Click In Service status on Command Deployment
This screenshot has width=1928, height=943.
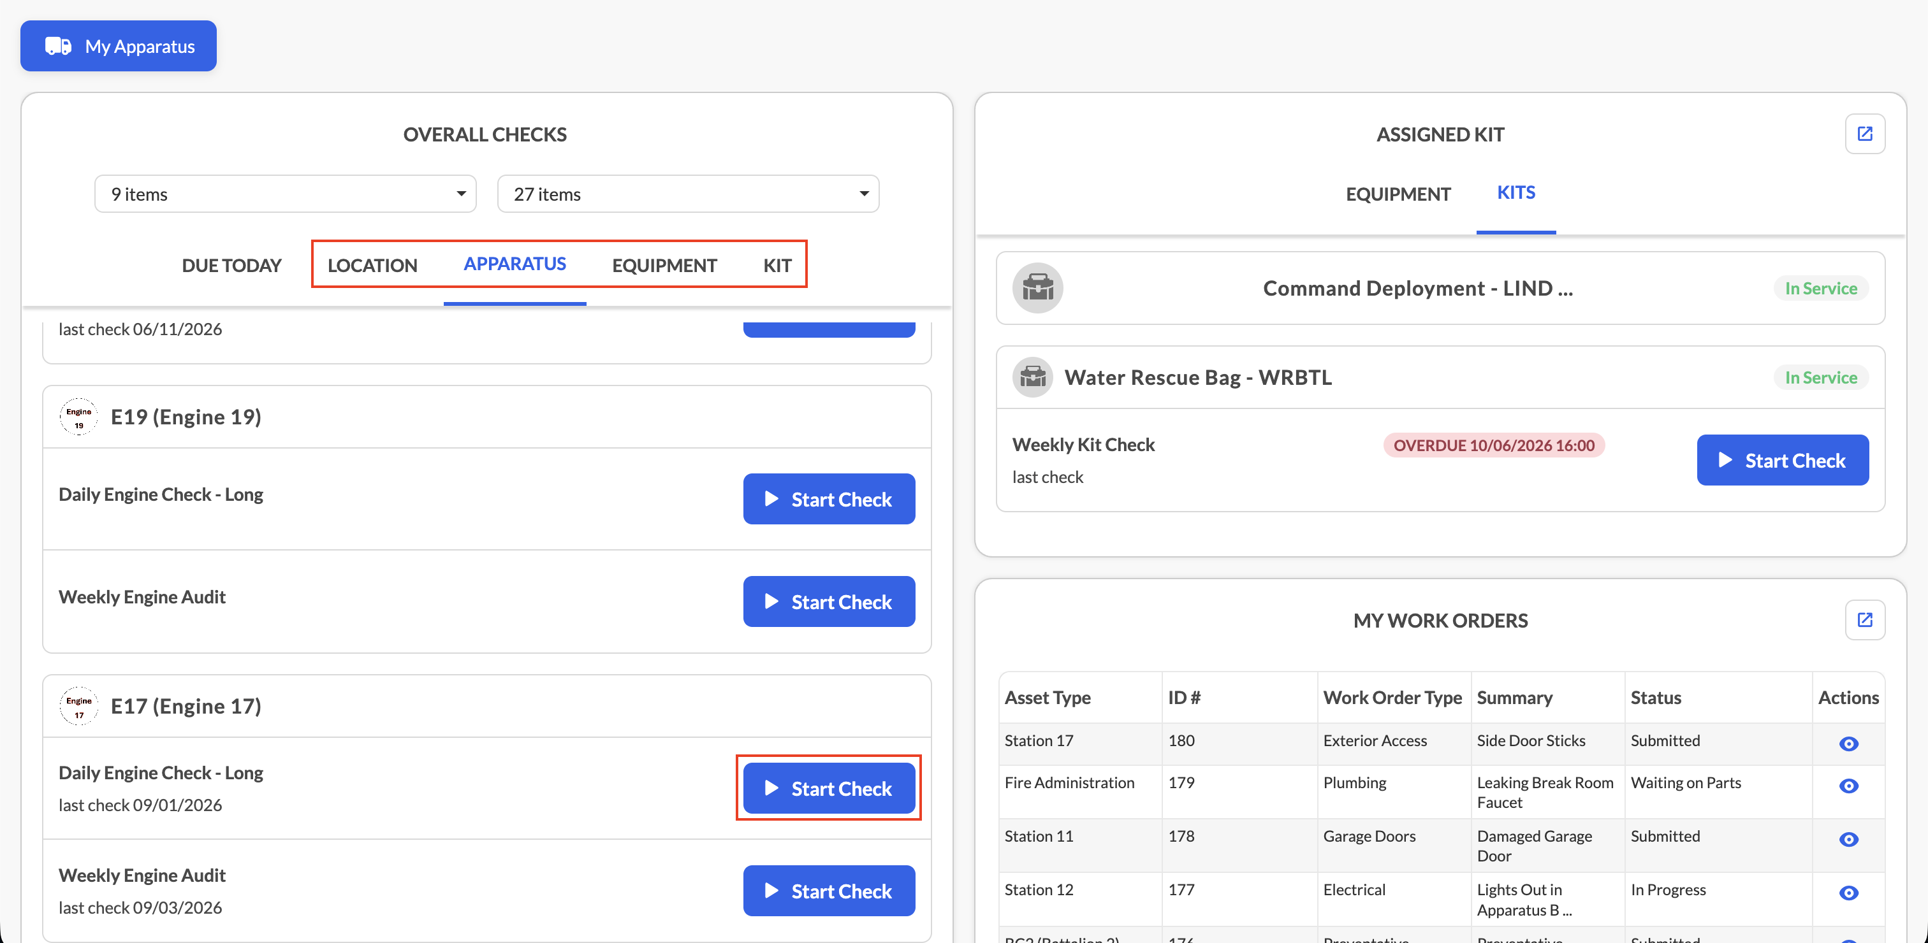1820,288
